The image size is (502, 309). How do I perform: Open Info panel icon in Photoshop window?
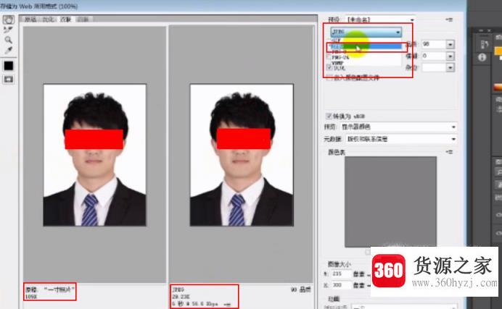tap(482, 57)
